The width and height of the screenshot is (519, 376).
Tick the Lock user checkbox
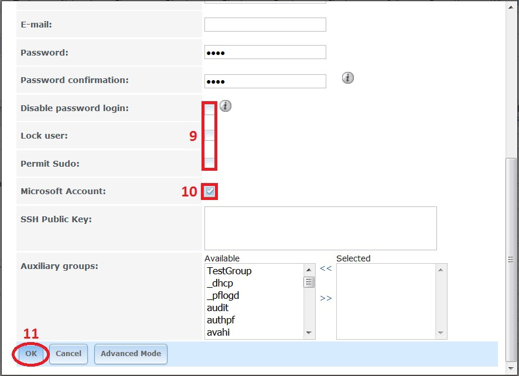tap(210, 136)
